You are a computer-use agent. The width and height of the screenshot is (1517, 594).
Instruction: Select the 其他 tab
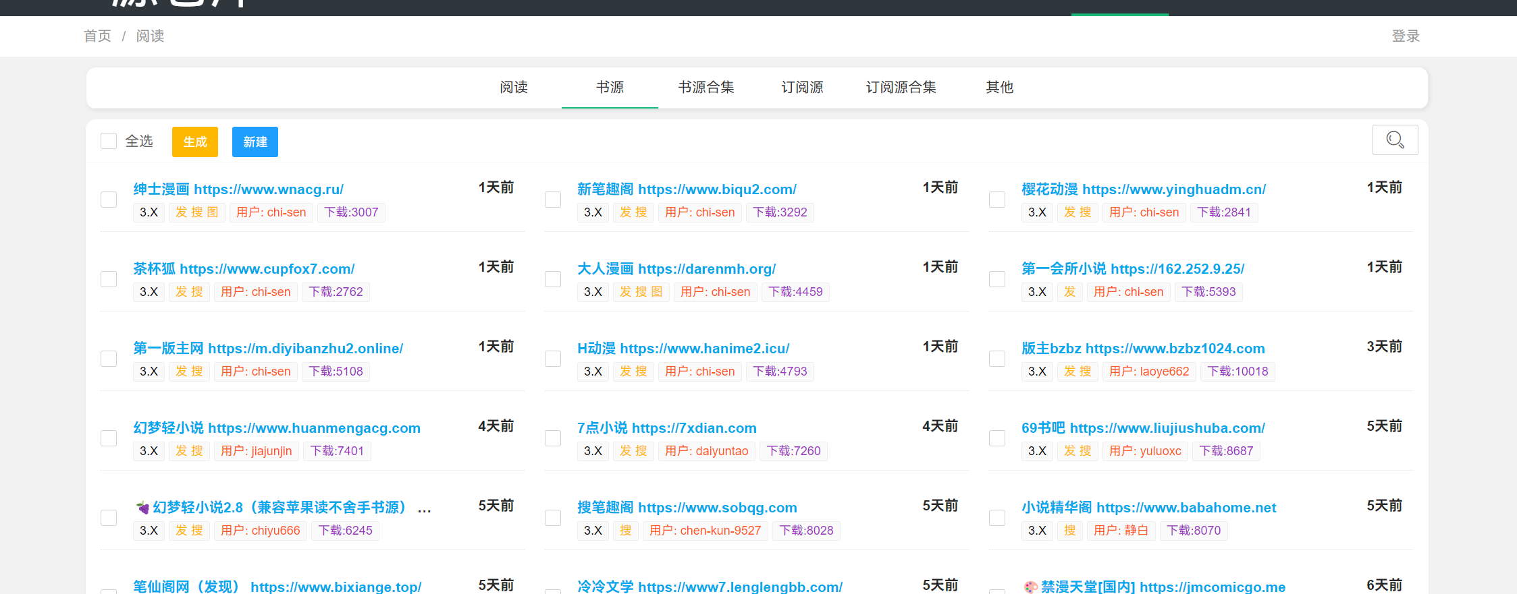coord(999,88)
